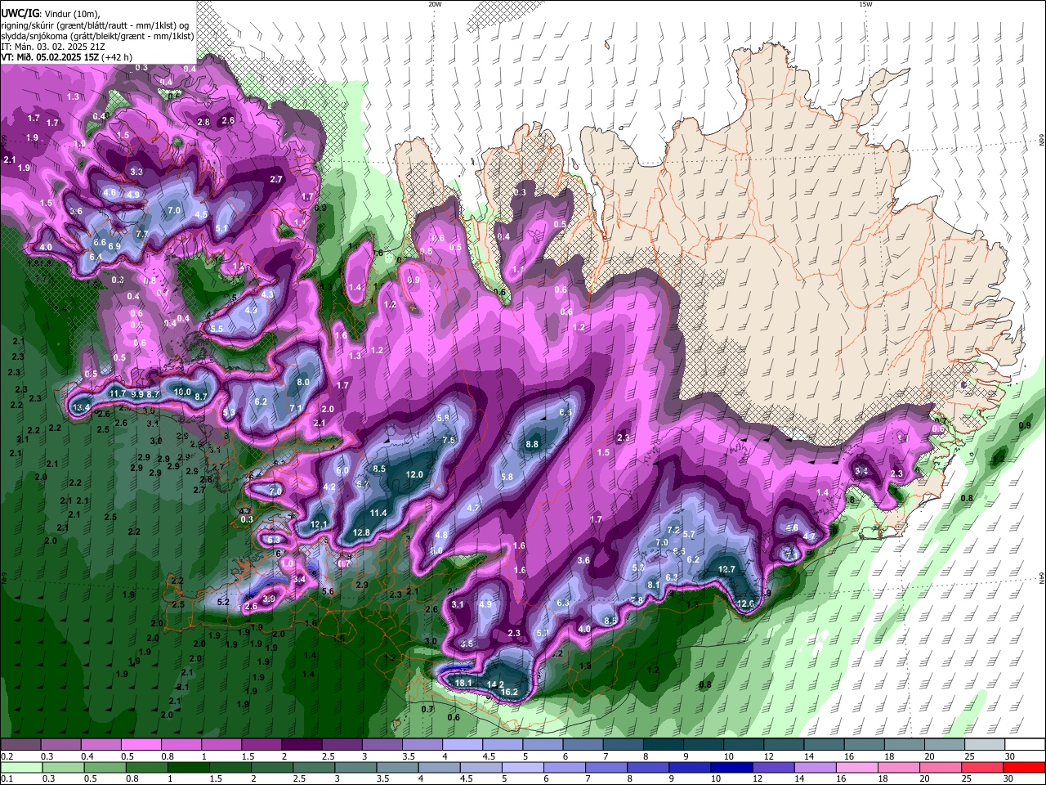Click the 0.2 label at the legend's left end
Image resolution: width=1046 pixels, height=785 pixels.
(7, 756)
